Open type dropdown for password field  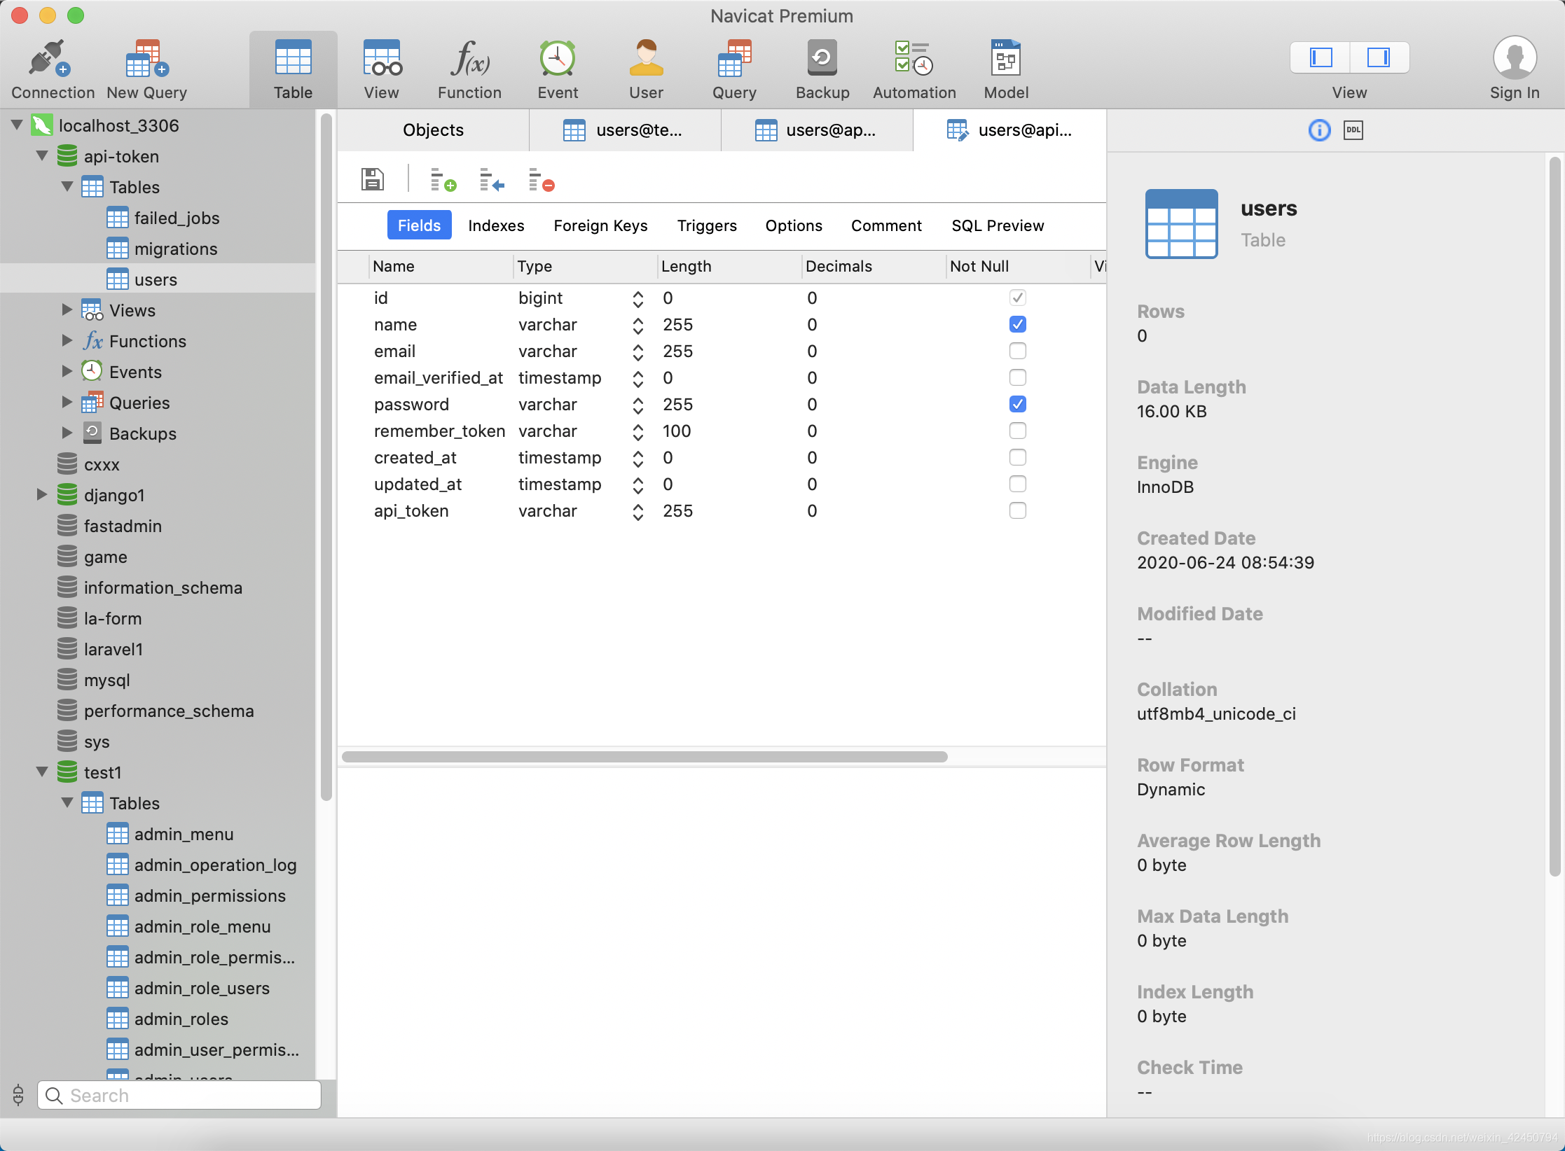click(x=637, y=405)
